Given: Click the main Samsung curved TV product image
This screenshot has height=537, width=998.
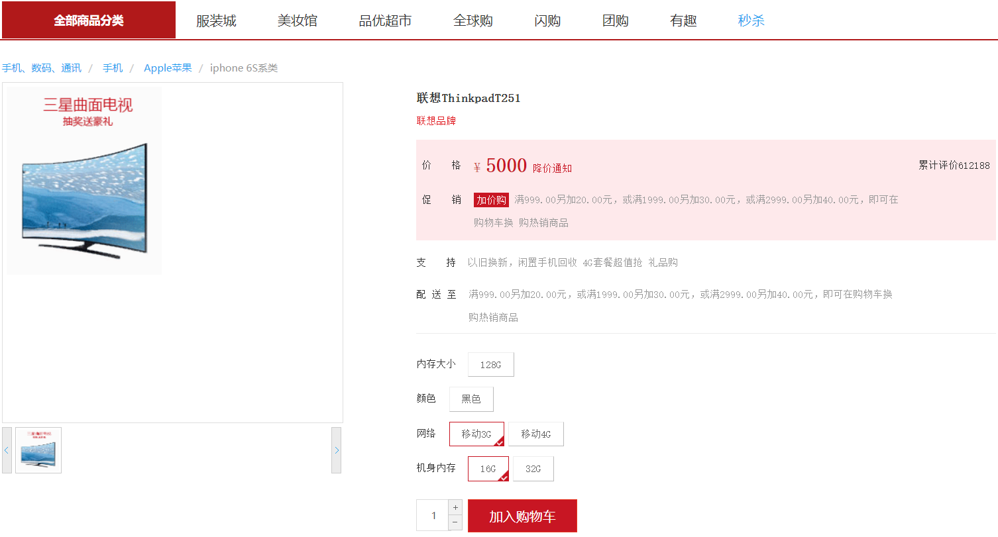Looking at the screenshot, I should point(84,180).
